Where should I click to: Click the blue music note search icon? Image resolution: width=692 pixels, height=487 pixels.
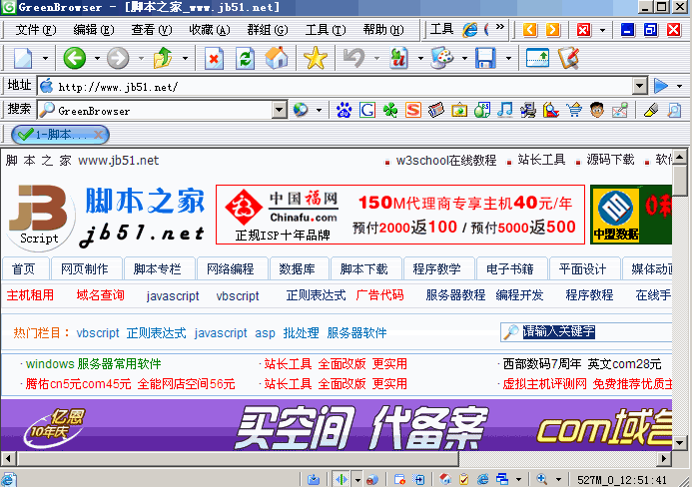click(x=505, y=110)
